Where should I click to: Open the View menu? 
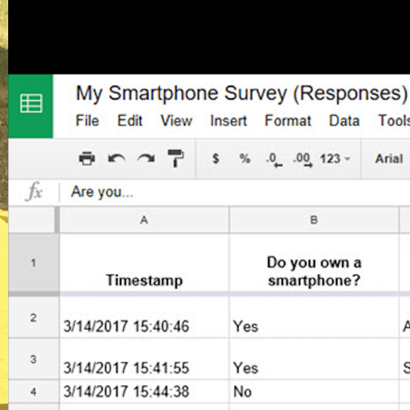tap(176, 121)
